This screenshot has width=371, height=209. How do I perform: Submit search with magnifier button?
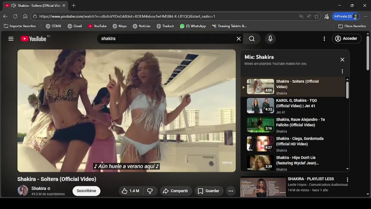(252, 39)
